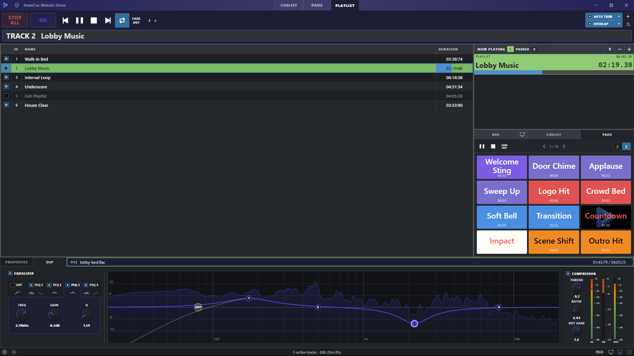Switch to the Cuelist top tab
The image size is (634, 356).
tap(289, 5)
